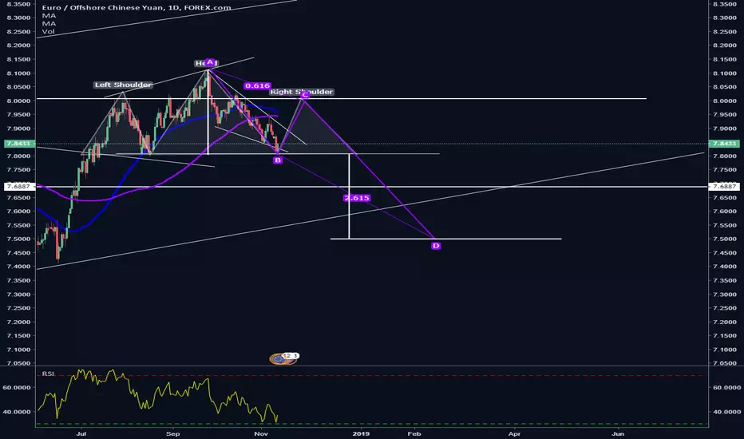Select point C of the ABCD pattern

(305, 96)
